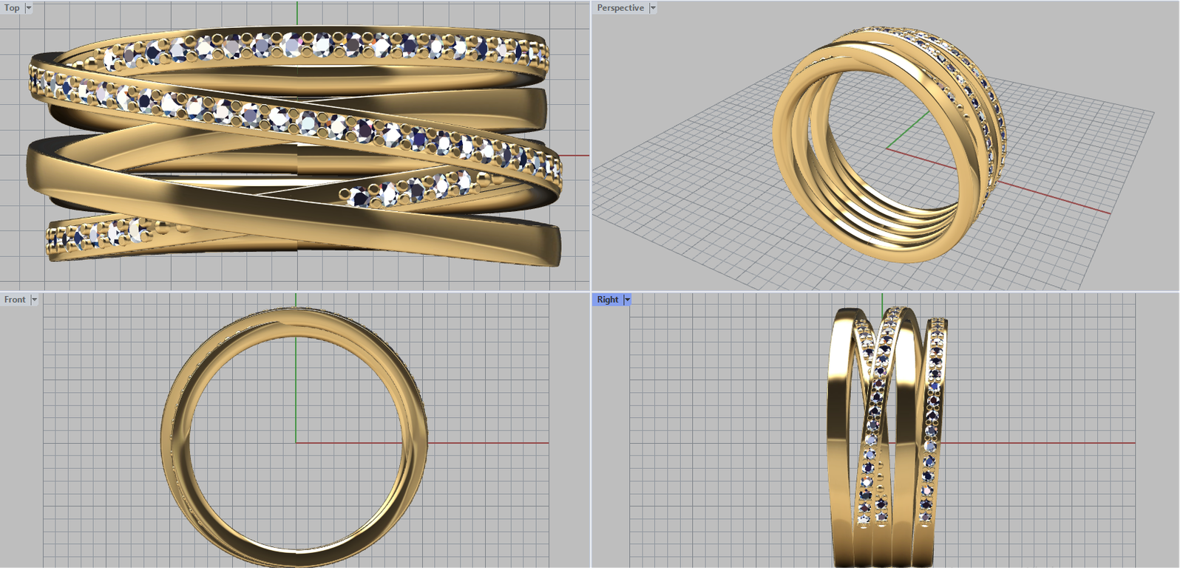Open the Front viewport dropdown arrow
The height and width of the screenshot is (570, 1183).
point(34,300)
